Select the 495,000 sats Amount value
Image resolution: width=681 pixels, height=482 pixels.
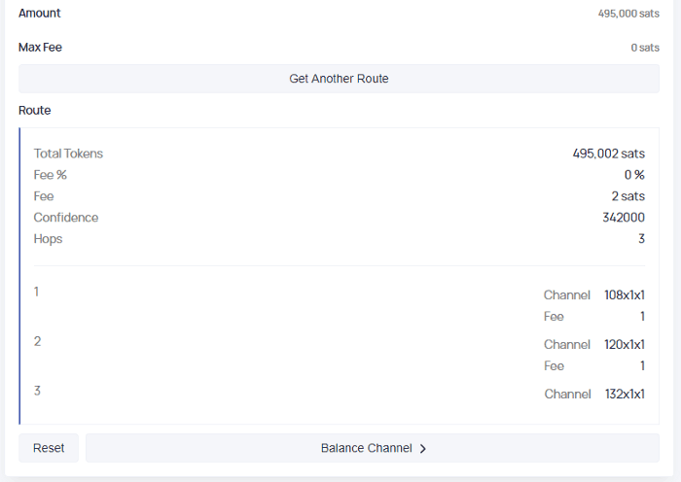click(628, 14)
